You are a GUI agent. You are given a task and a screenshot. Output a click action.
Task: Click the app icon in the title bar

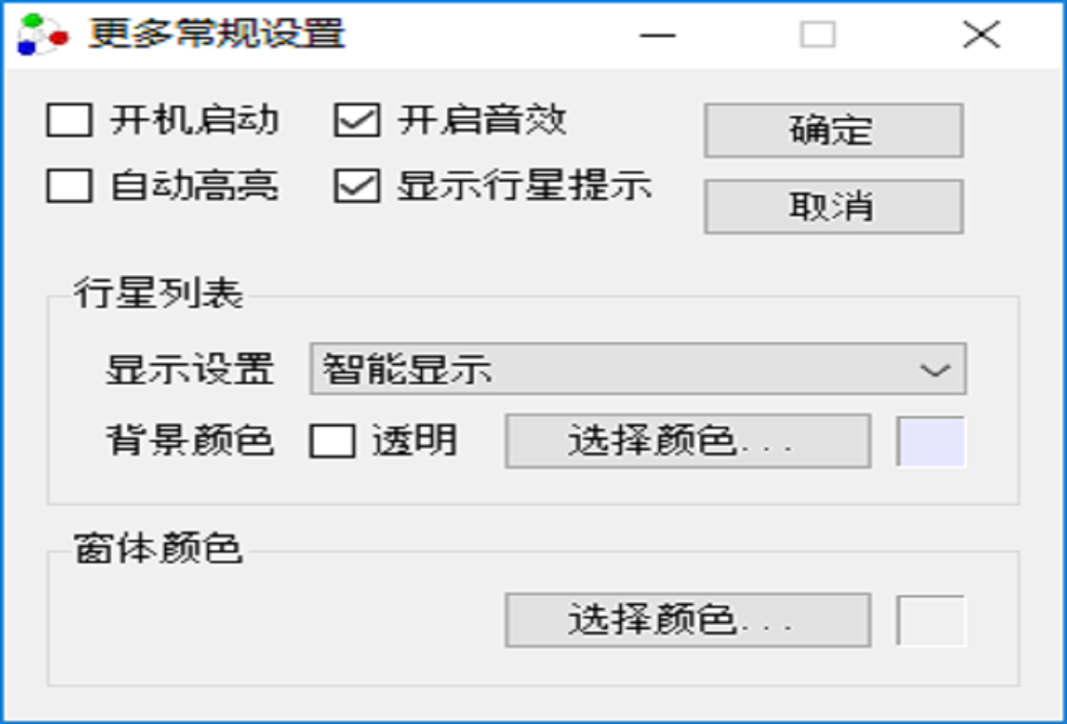click(x=42, y=34)
